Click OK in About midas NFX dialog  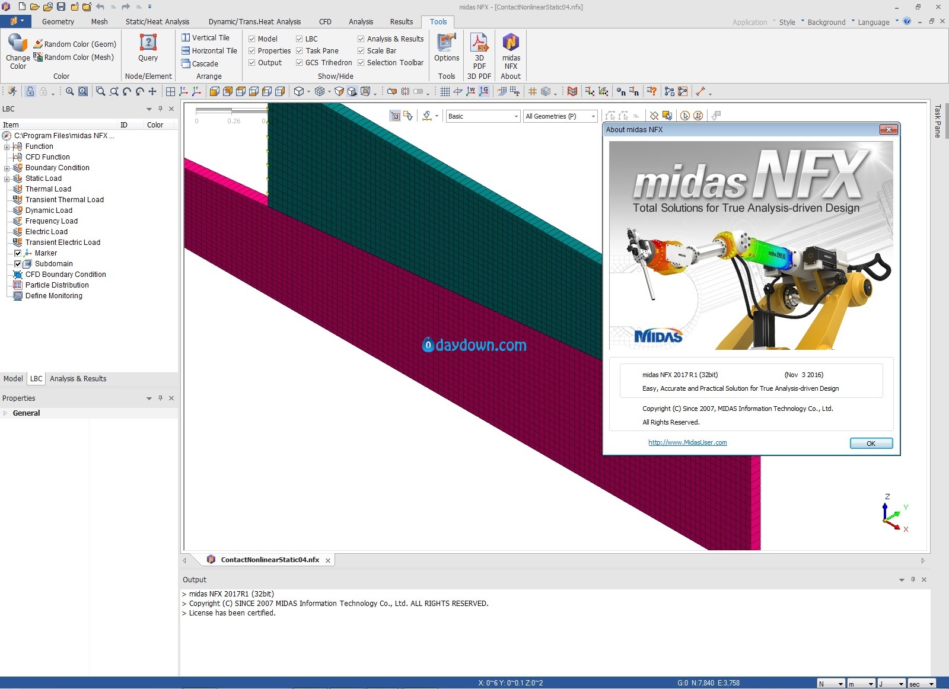(871, 444)
